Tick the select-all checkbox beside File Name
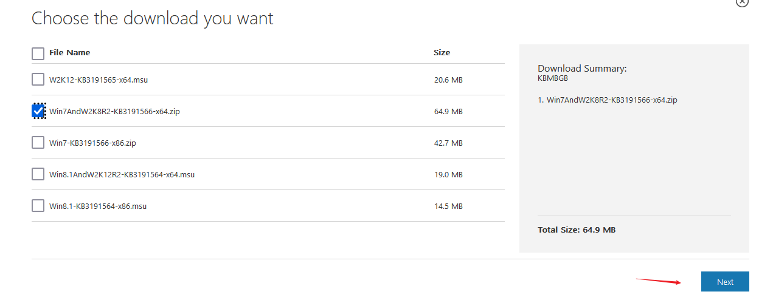The image size is (773, 300). point(38,53)
